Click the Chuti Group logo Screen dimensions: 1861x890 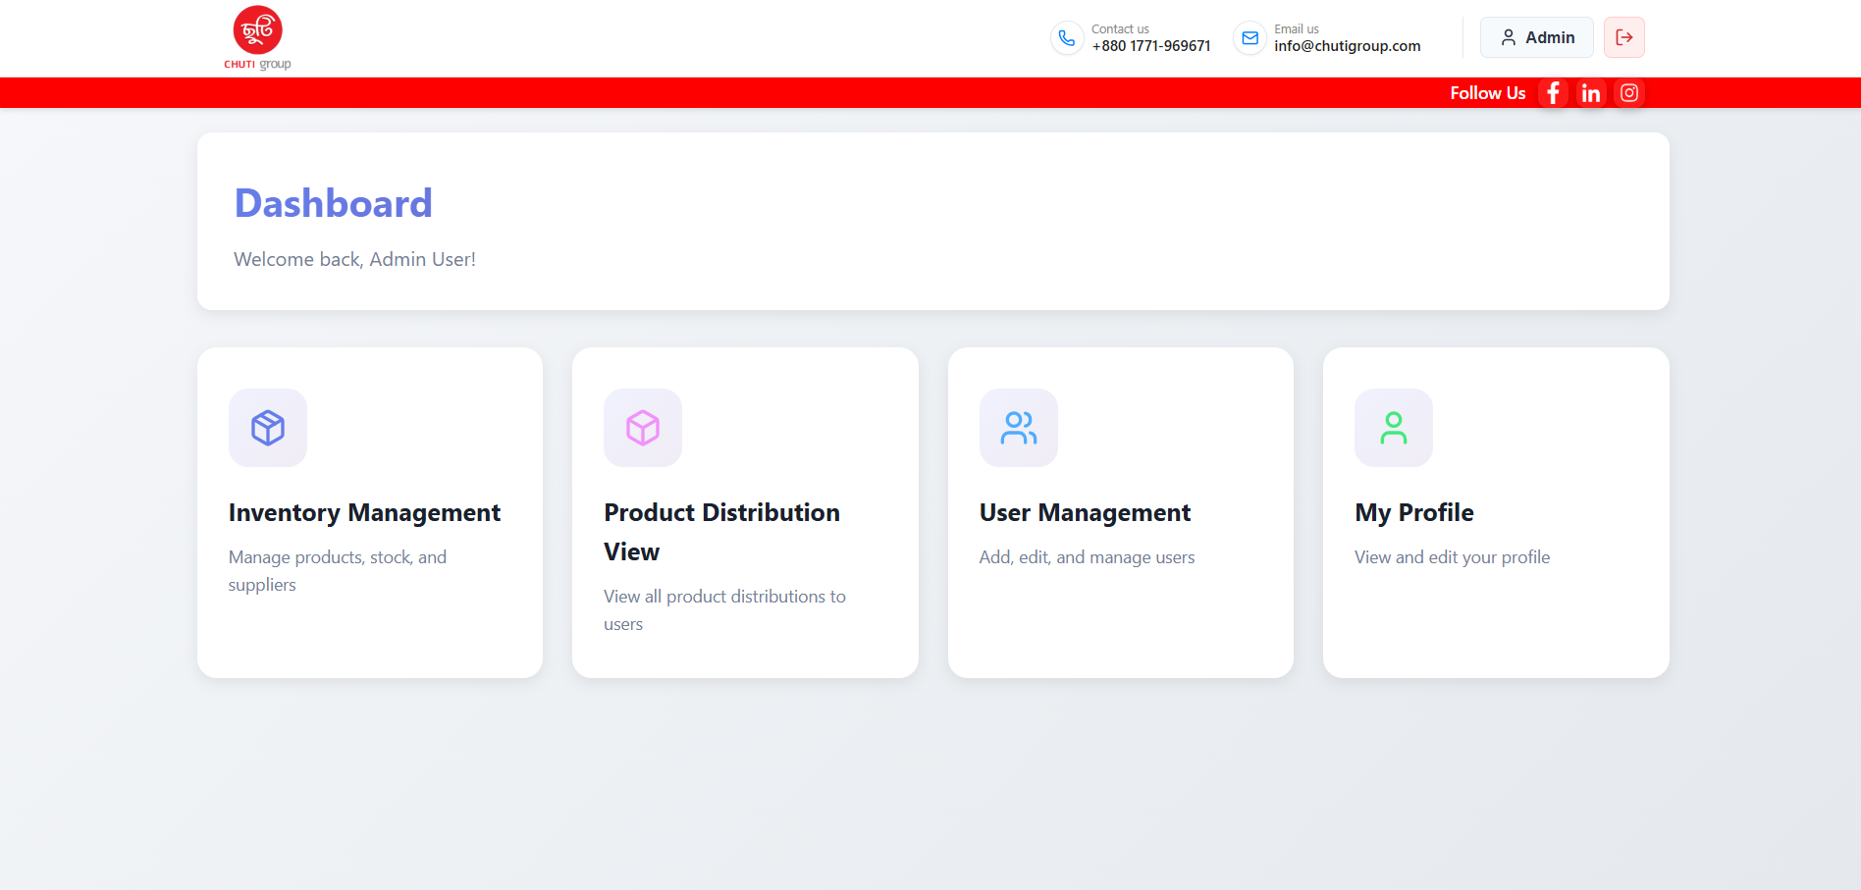(x=257, y=38)
